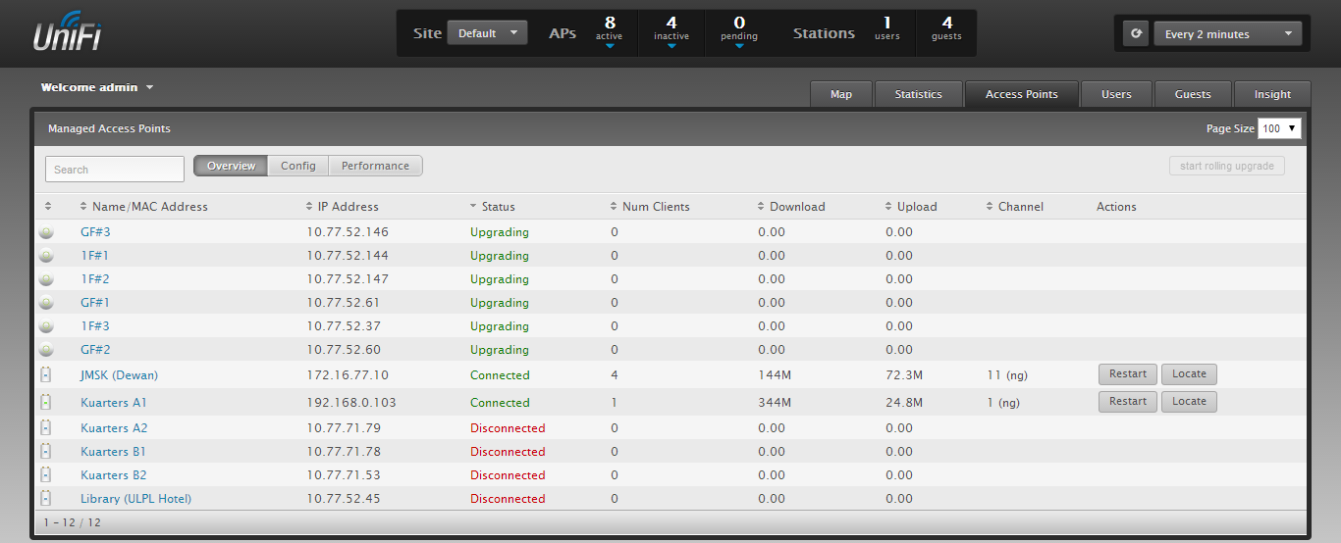Open the Statistics tab

tap(918, 94)
